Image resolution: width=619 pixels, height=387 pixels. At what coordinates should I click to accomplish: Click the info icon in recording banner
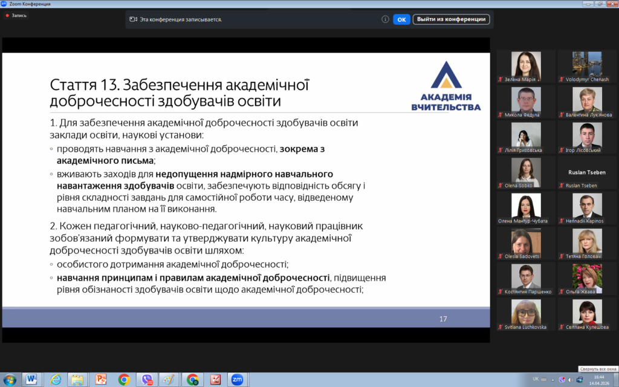click(385, 19)
